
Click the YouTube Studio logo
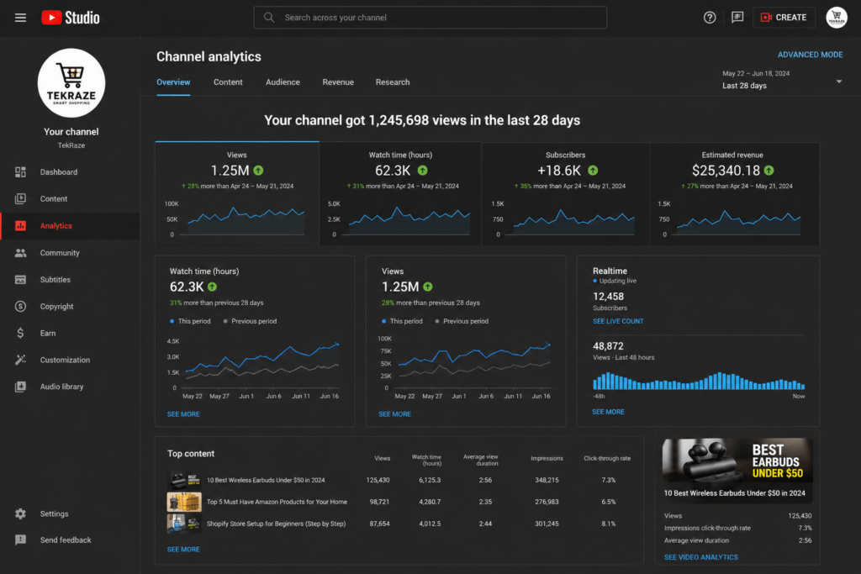pyautogui.click(x=71, y=18)
